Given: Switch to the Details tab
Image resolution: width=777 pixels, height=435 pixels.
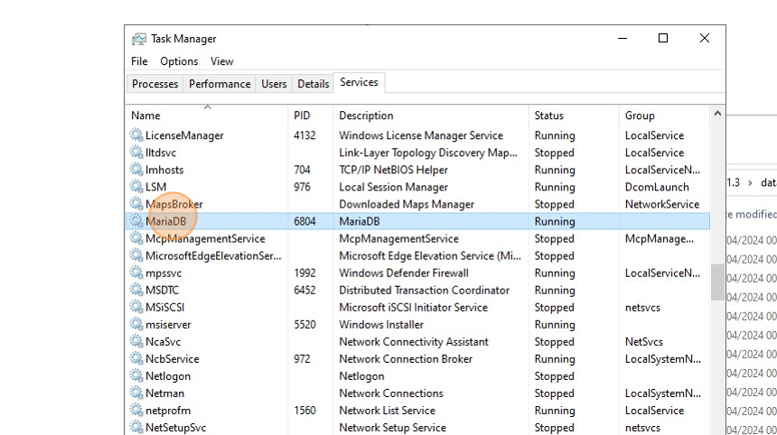Looking at the screenshot, I should pyautogui.click(x=314, y=84).
